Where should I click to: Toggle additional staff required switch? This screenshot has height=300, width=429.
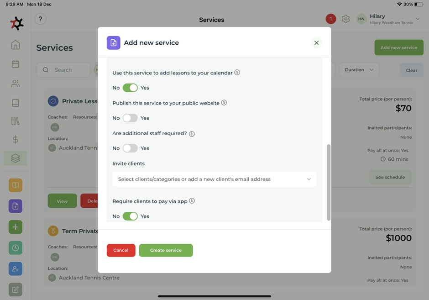click(130, 148)
